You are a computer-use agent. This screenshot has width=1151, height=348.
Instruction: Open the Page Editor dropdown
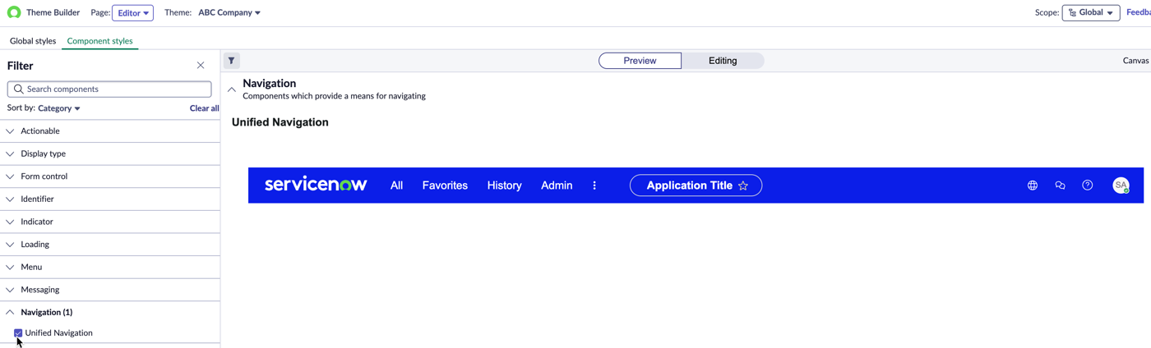[x=132, y=13]
